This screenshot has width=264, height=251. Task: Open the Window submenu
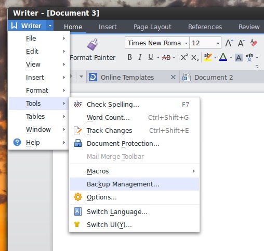click(x=39, y=130)
